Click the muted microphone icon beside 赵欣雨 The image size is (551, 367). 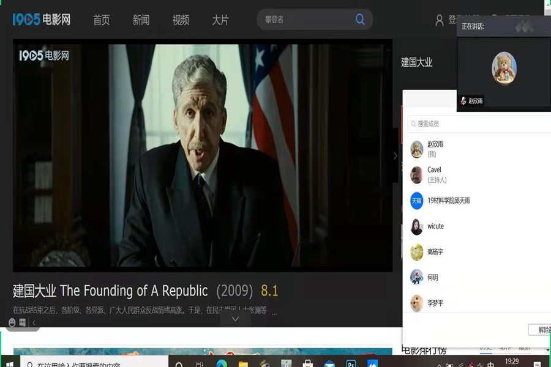click(x=463, y=101)
